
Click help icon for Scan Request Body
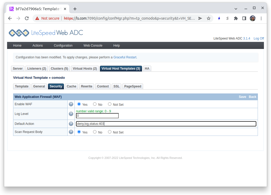pos(71,132)
